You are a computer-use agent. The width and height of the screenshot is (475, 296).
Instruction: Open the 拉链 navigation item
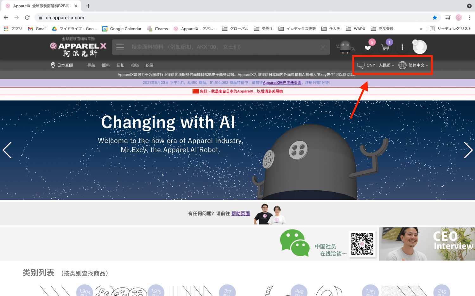[x=135, y=65]
